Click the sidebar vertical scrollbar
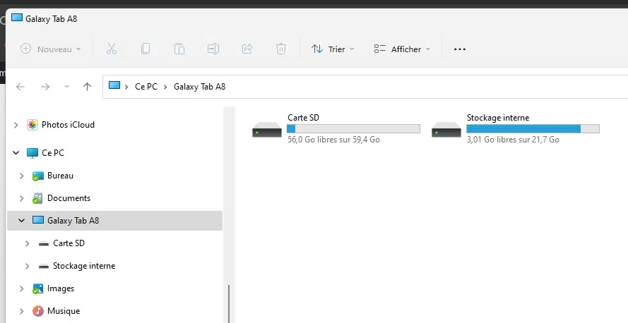Image resolution: width=628 pixels, height=323 pixels. [x=229, y=304]
